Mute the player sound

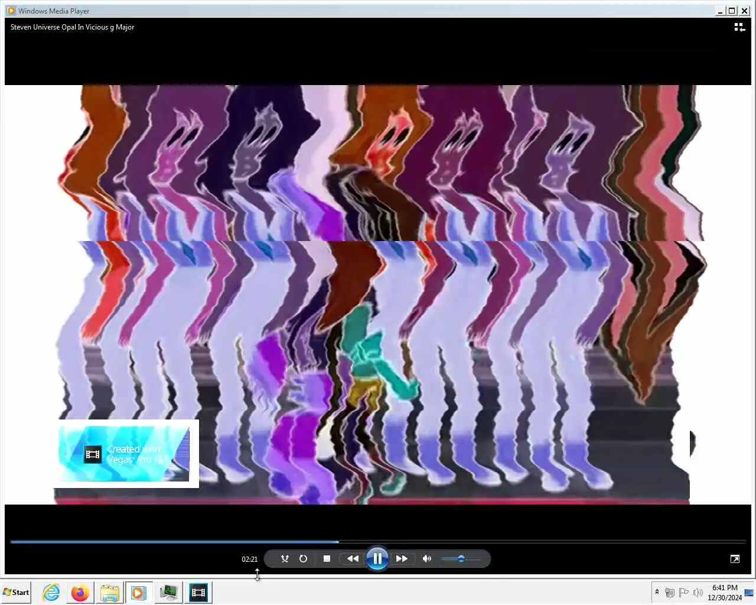[x=426, y=559]
